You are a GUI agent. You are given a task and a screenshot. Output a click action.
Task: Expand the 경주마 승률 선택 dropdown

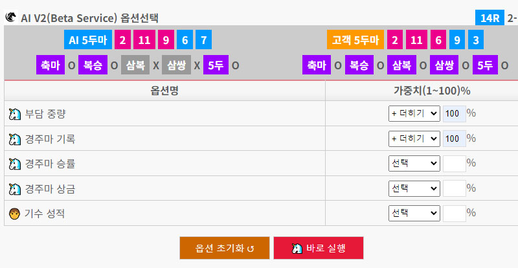coord(414,163)
